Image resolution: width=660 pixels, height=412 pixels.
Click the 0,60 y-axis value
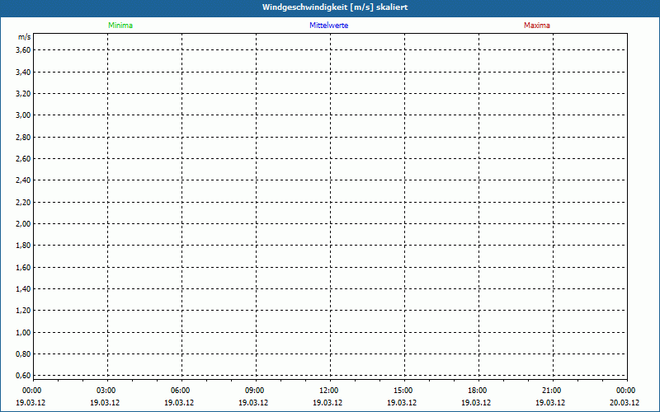(23, 376)
